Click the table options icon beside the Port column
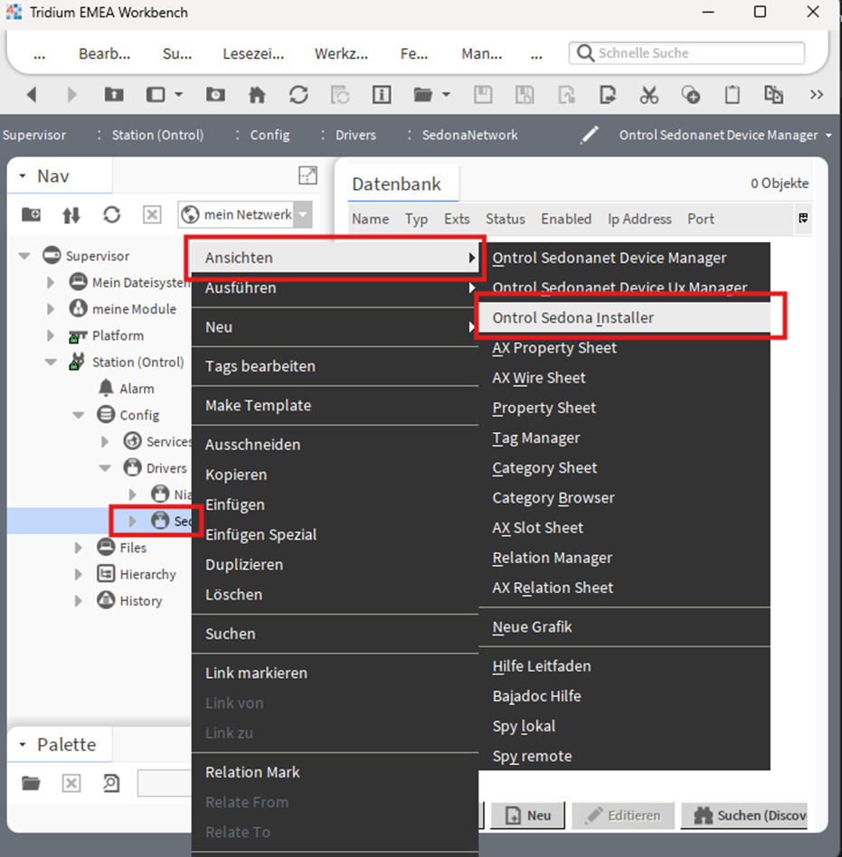The image size is (842, 857). [803, 219]
